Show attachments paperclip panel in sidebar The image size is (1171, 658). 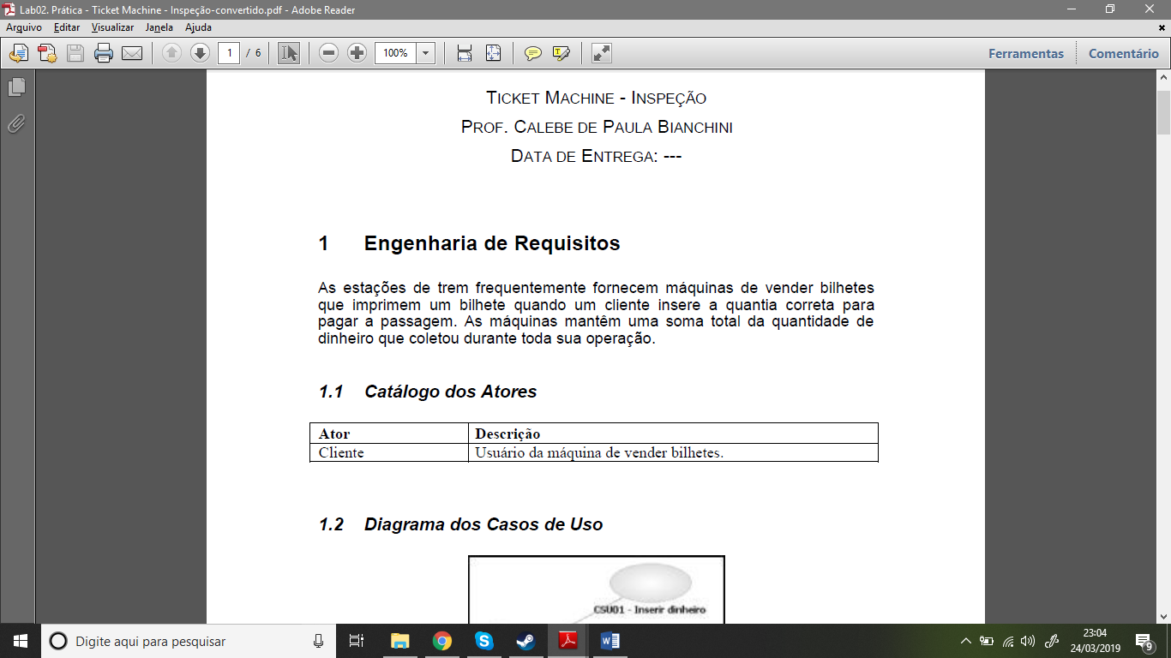17,124
